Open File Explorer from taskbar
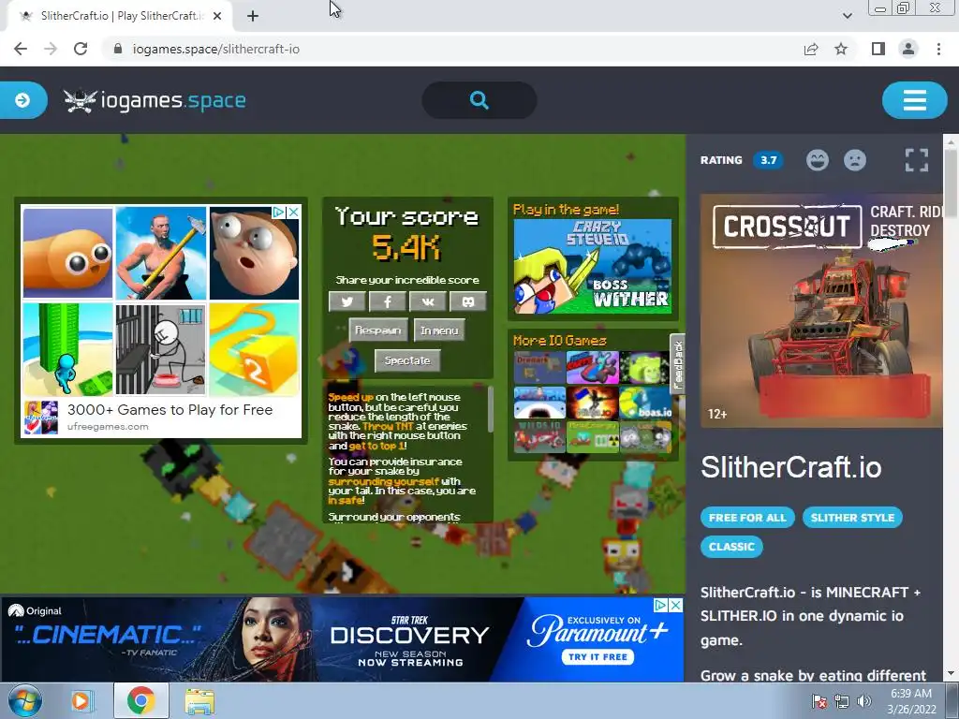Image resolution: width=959 pixels, height=719 pixels. point(199,700)
